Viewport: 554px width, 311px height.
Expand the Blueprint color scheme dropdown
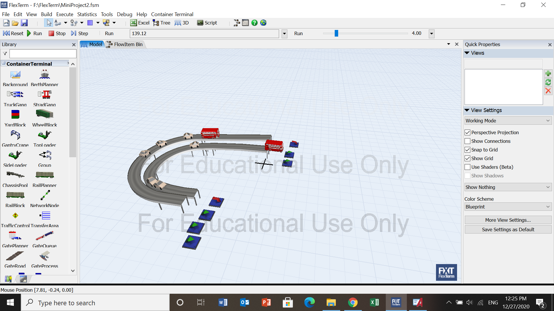[x=508, y=207]
